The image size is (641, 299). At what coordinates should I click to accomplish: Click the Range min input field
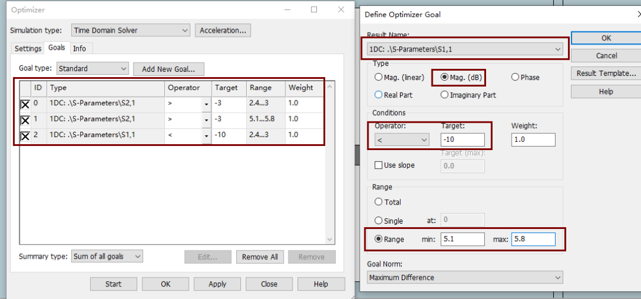coord(463,239)
